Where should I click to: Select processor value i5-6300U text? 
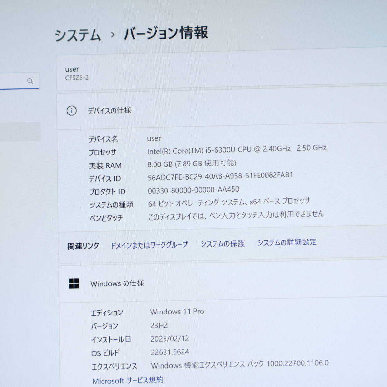[x=237, y=149]
